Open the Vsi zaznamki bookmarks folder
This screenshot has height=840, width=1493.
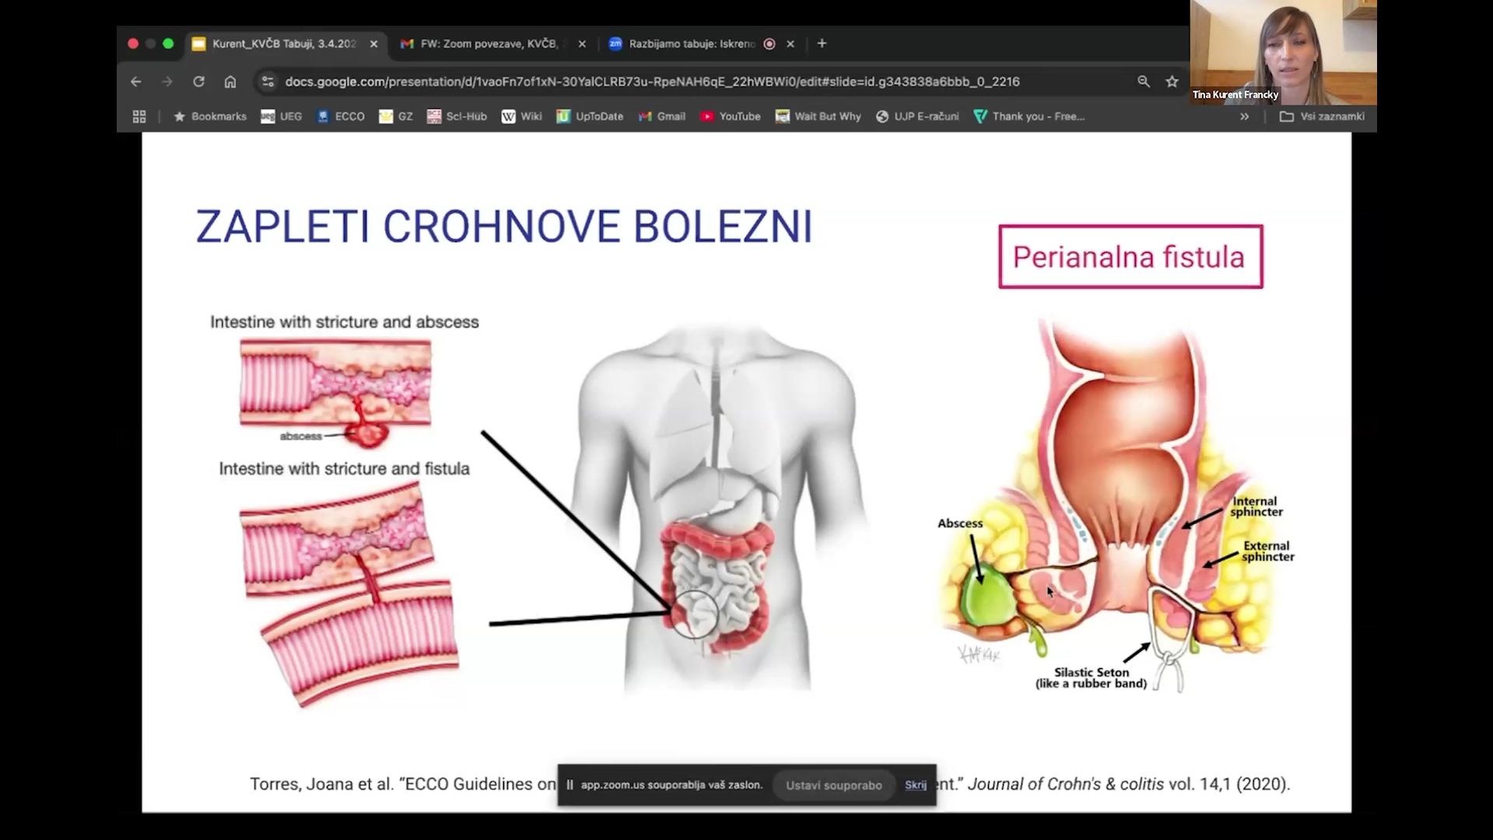pos(1322,117)
